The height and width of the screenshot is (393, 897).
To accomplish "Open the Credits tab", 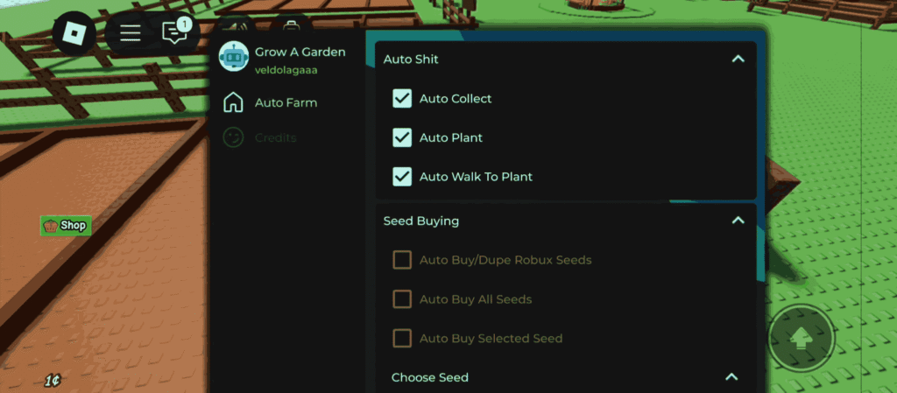I will (x=275, y=137).
